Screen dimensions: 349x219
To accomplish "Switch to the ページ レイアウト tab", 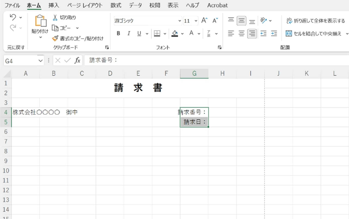I will (x=85, y=5).
